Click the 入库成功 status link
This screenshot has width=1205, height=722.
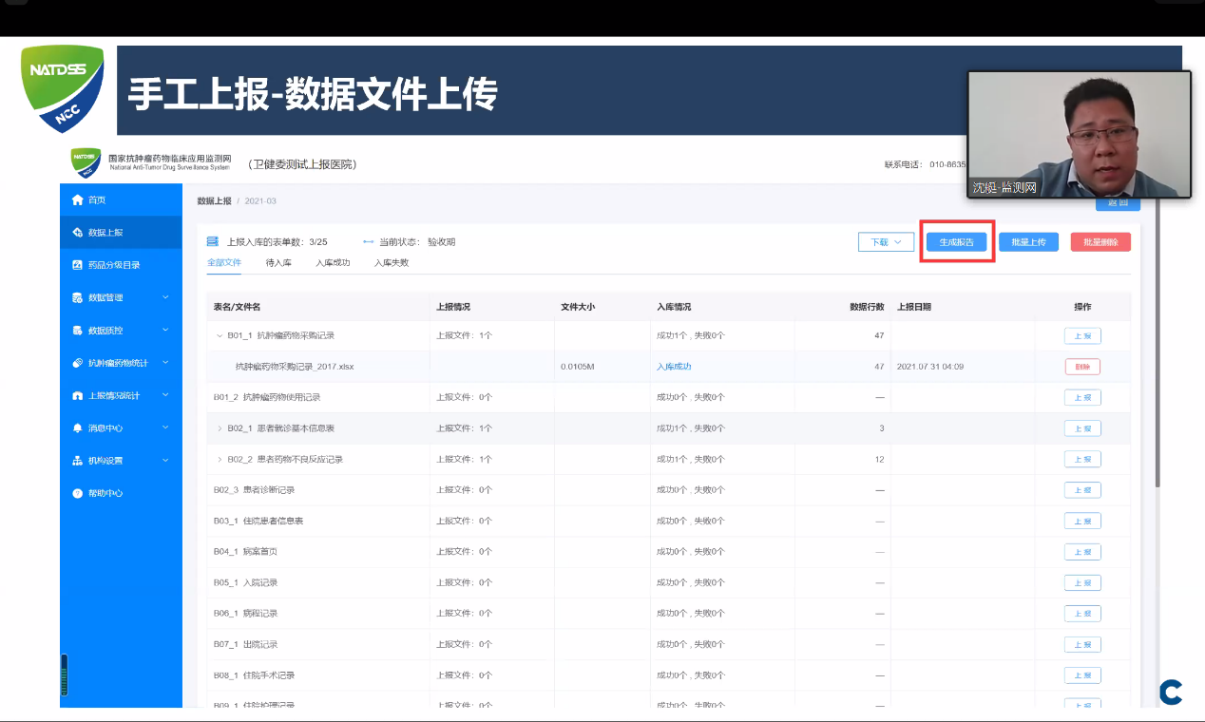click(674, 367)
